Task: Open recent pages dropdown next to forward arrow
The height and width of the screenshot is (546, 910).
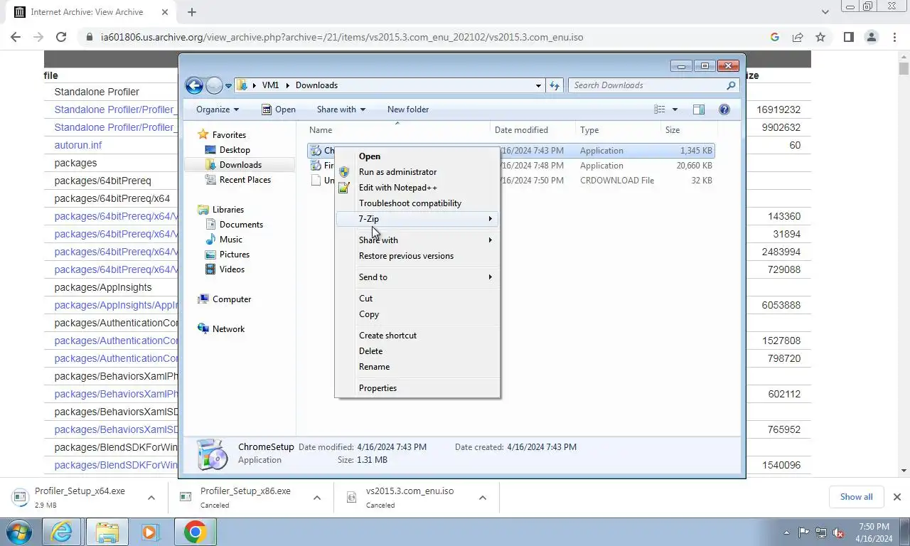Action: tap(228, 85)
